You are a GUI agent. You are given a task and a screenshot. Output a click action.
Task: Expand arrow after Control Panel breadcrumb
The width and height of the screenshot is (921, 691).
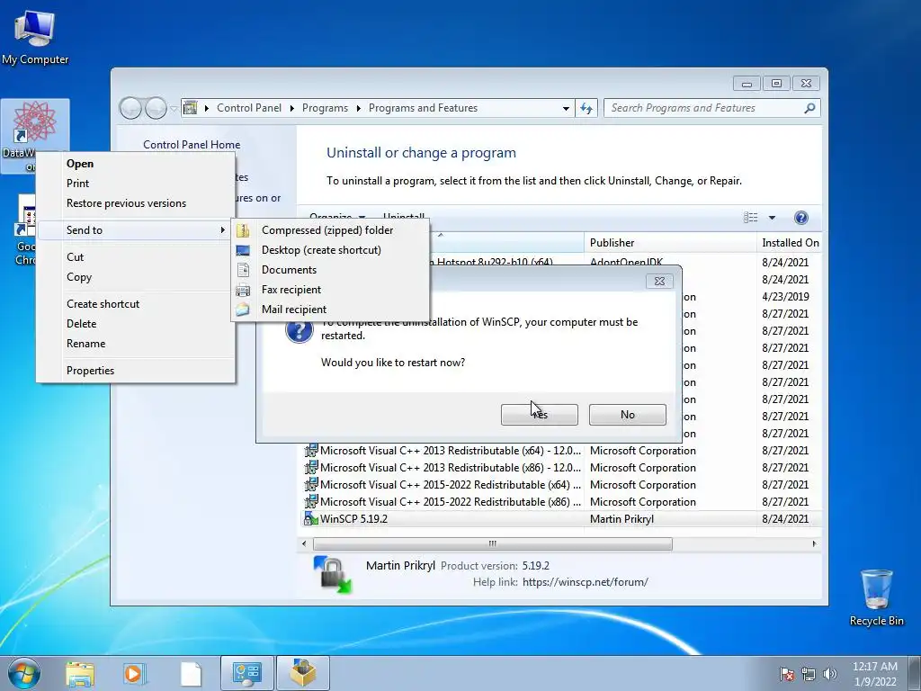tap(292, 108)
